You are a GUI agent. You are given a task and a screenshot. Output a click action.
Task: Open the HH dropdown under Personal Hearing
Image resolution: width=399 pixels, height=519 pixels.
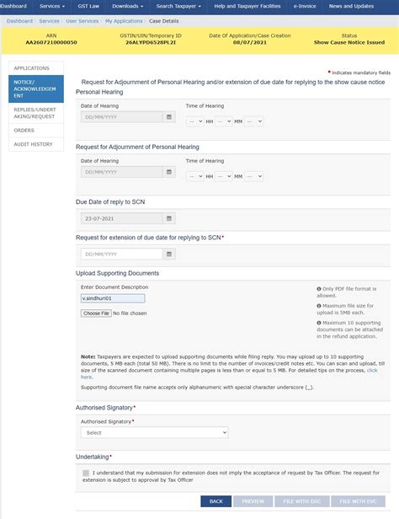(x=194, y=121)
